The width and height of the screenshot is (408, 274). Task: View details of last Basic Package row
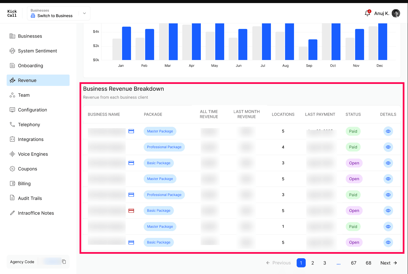pos(388,242)
